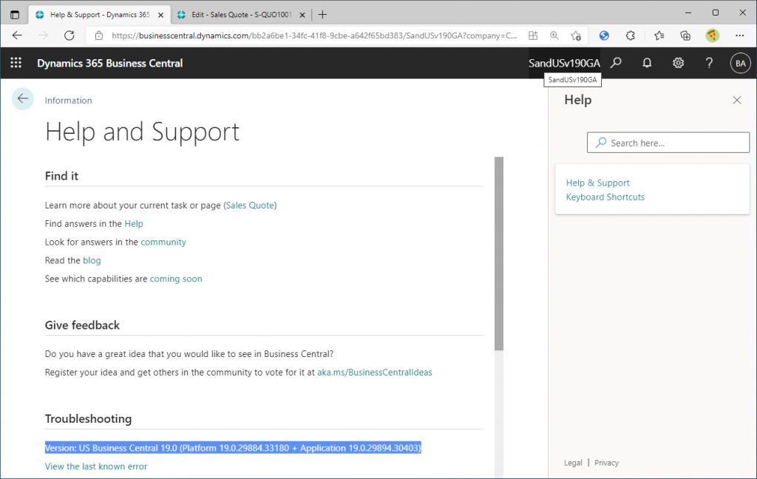
Task: Click the Help search box
Action: (668, 143)
